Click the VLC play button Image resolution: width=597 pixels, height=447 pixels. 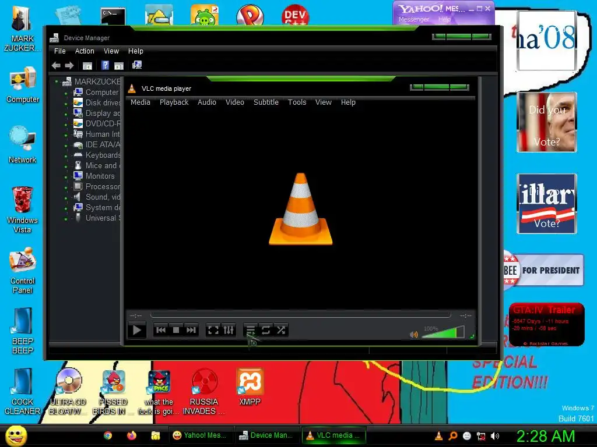[136, 330]
